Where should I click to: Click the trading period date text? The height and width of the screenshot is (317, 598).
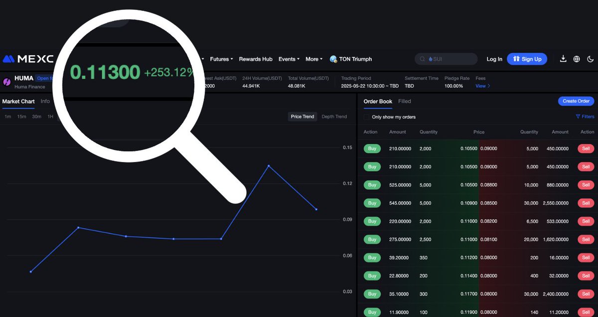click(369, 86)
